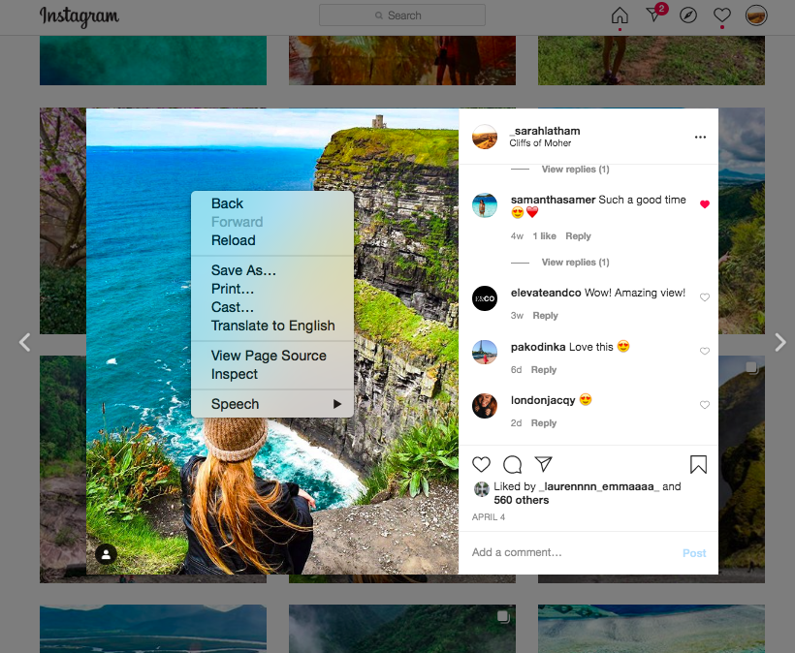Screen dimensions: 795x653
Task: Open the _sarahlatham profile link
Action: tap(545, 131)
